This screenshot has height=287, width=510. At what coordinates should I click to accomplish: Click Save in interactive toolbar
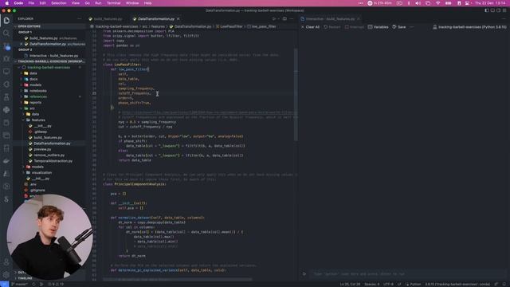tap(398, 27)
